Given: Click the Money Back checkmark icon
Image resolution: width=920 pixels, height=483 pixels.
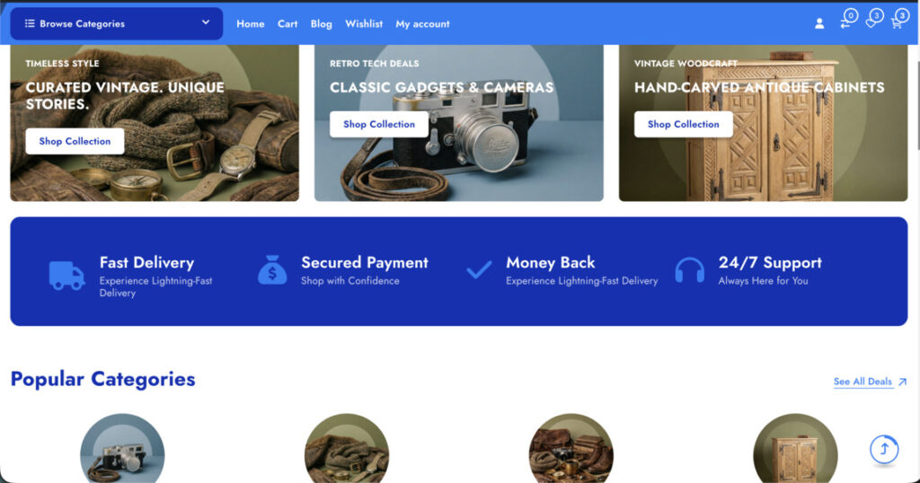Looking at the screenshot, I should (479, 270).
